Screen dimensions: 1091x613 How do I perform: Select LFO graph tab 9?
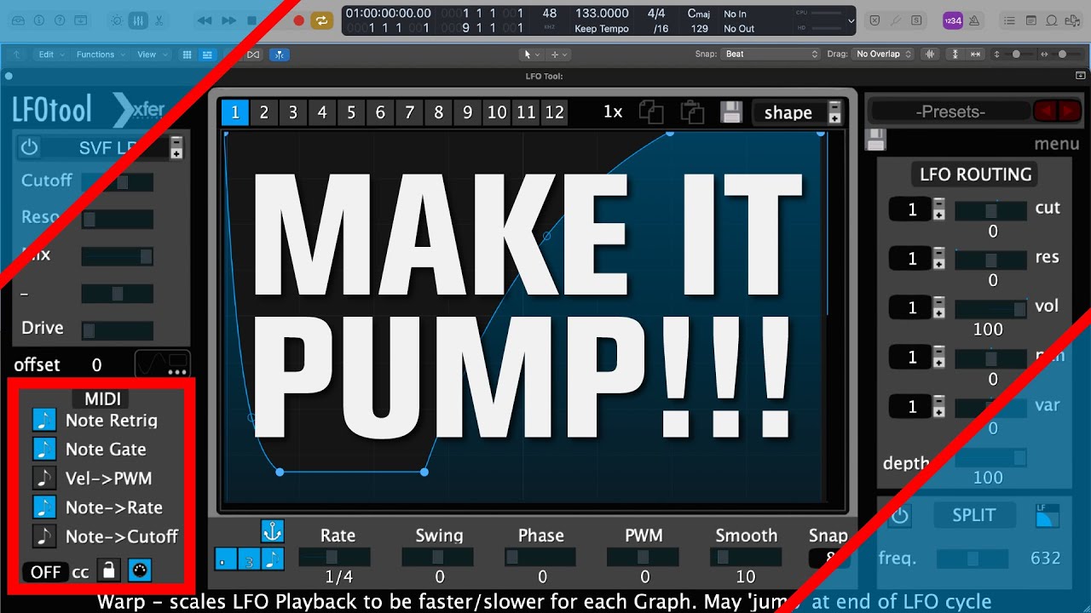click(x=467, y=112)
